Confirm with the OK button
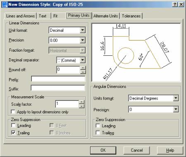Image resolution: width=186 pixels, height=157 pixels. point(103,150)
